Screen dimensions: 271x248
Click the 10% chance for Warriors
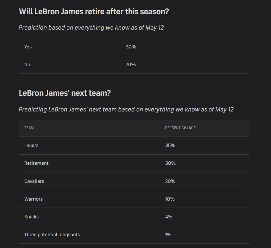coord(170,199)
